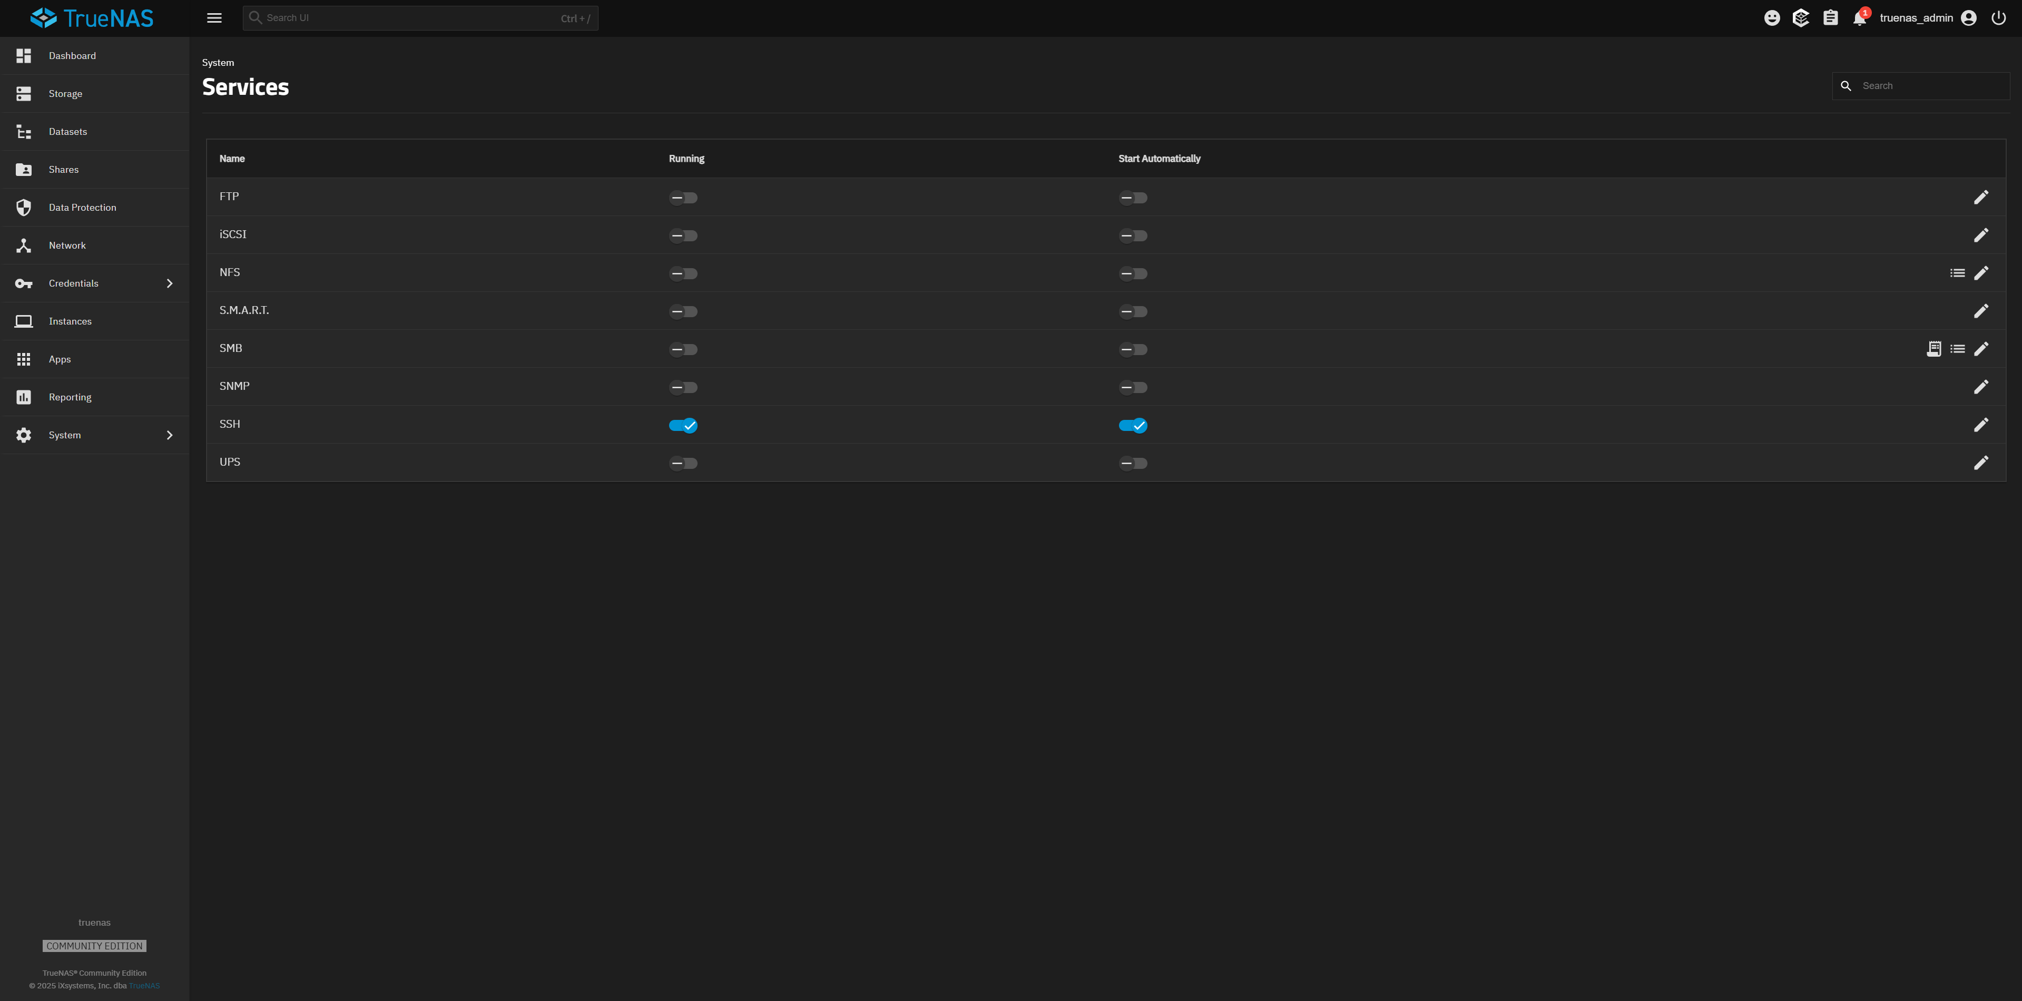Click the Storage sidebar icon
Screen dimensions: 2022x1001
[x=24, y=93]
